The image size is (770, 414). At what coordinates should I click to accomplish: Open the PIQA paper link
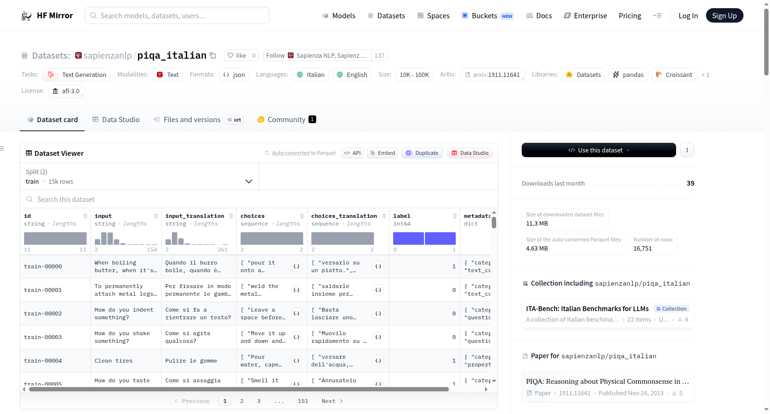608,387
